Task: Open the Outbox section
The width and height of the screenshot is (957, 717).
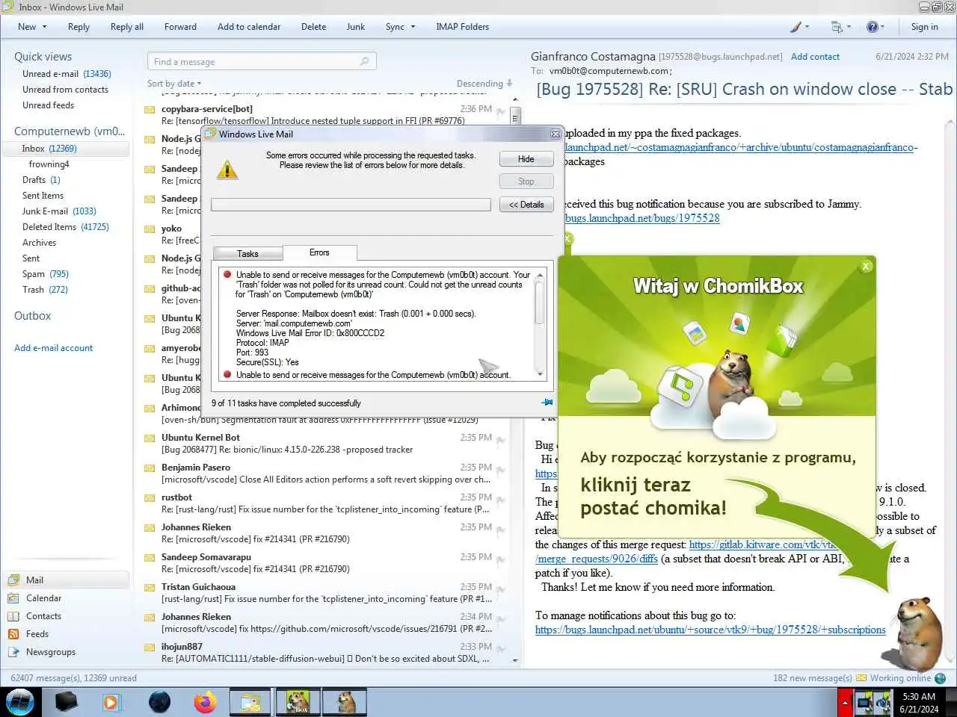Action: pos(33,316)
